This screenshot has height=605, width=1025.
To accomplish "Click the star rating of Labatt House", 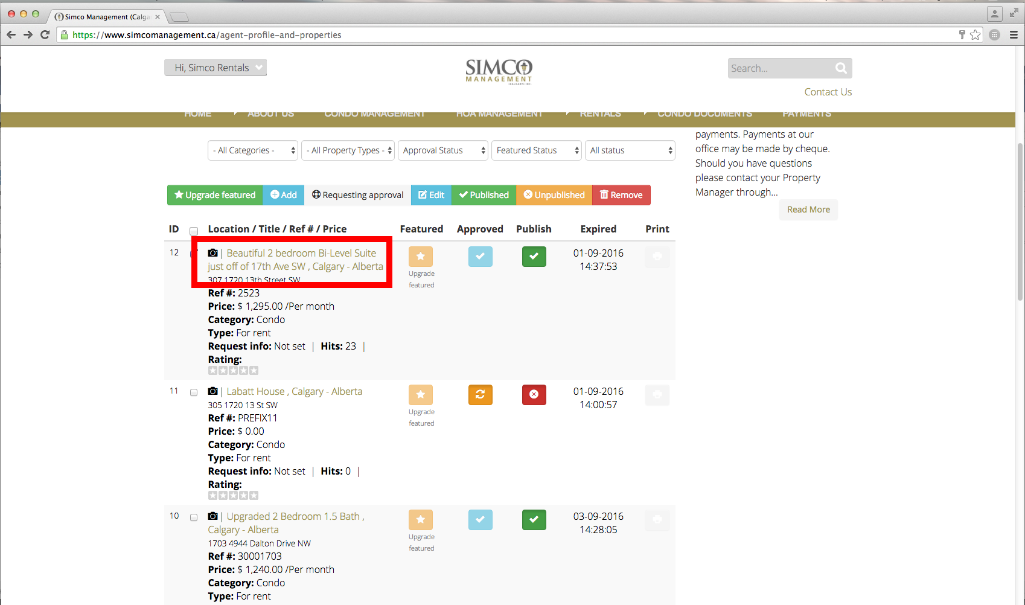I will [233, 496].
